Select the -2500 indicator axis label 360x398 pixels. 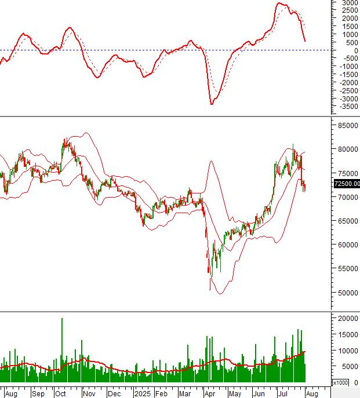(348, 90)
